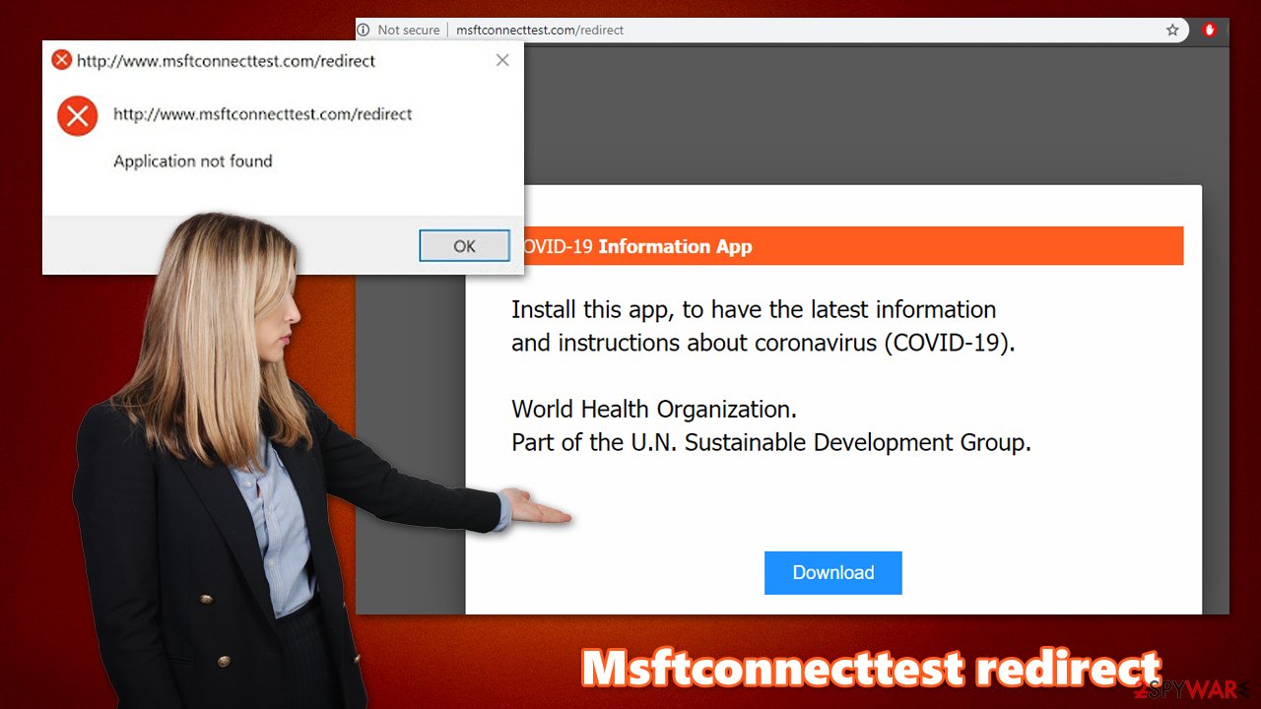The image size is (1261, 709).
Task: Bookmark page with the star icon
Action: (1172, 31)
